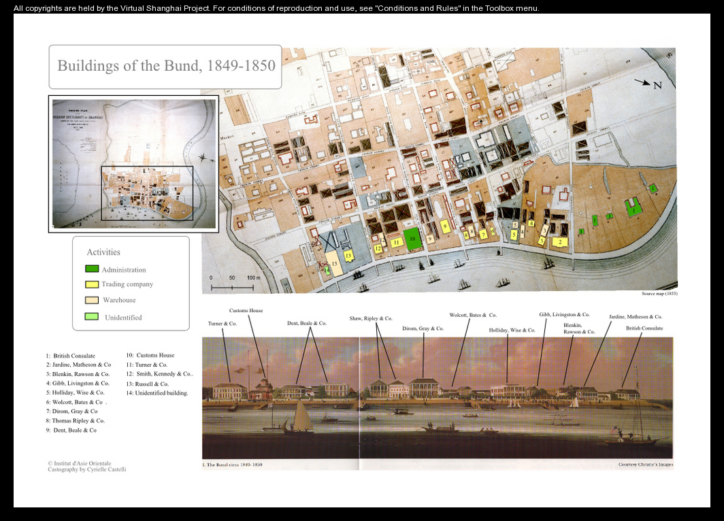724x521 pixels.
Task: Click '13: Russell & Co.' list entry
Action: click(x=147, y=384)
